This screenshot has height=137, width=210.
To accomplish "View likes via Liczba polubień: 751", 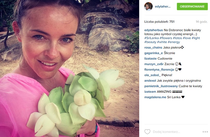I will coord(159,22).
